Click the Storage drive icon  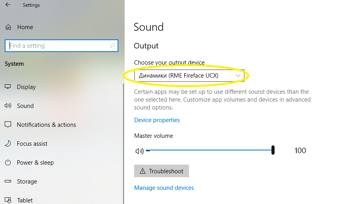click(x=8, y=181)
